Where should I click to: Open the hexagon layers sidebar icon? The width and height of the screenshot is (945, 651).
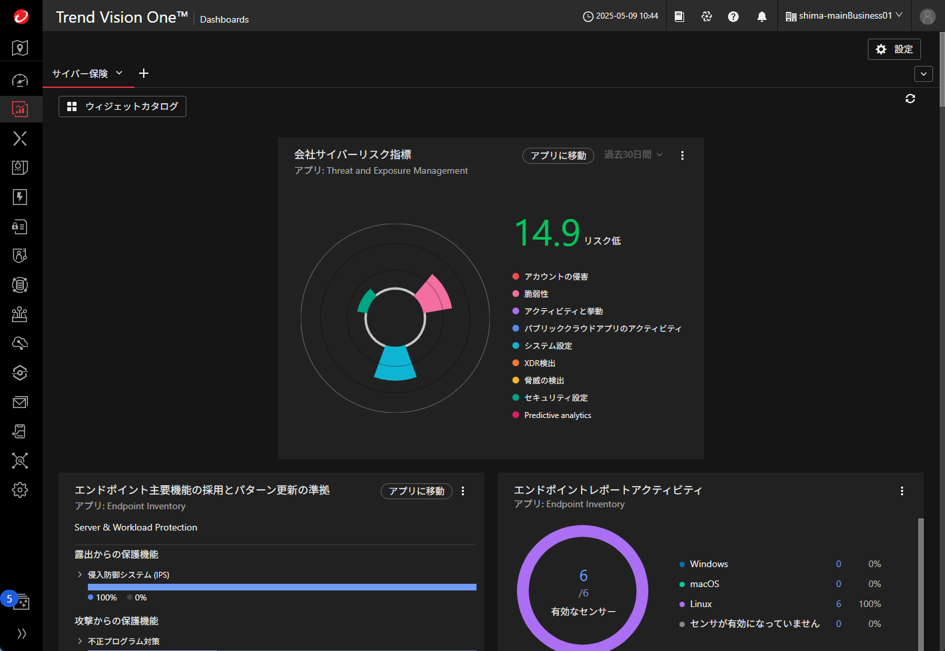pos(20,373)
